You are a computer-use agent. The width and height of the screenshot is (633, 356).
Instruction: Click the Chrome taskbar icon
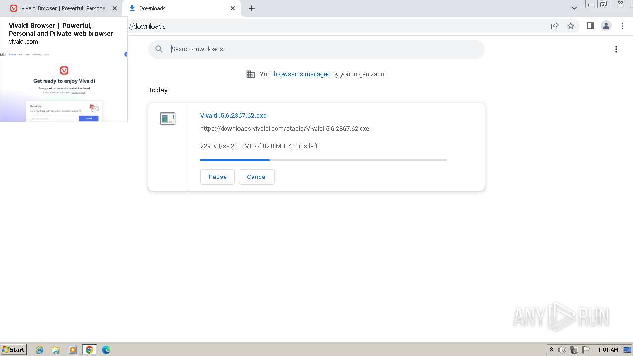click(x=90, y=350)
